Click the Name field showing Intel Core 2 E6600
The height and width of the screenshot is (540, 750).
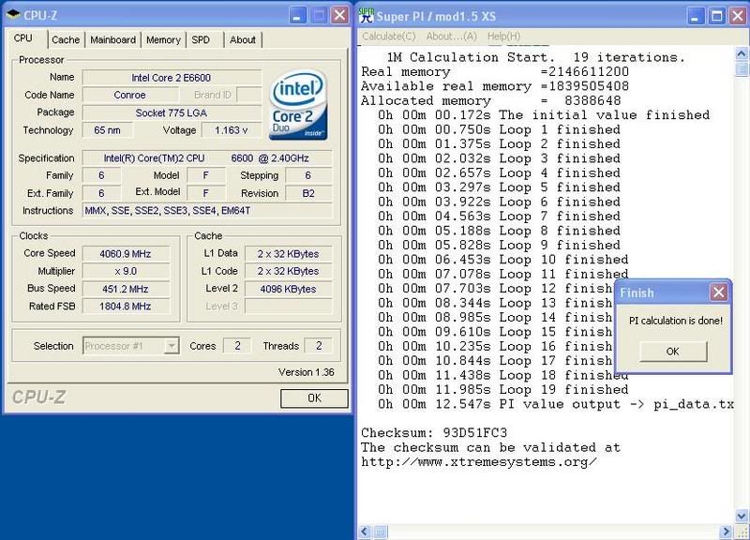click(172, 78)
